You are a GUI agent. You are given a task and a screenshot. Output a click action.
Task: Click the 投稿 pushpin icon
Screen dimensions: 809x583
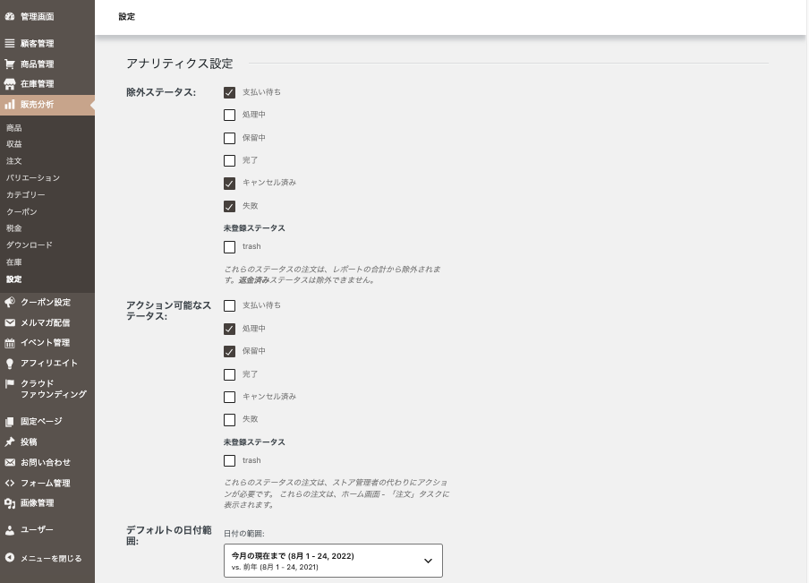point(10,442)
